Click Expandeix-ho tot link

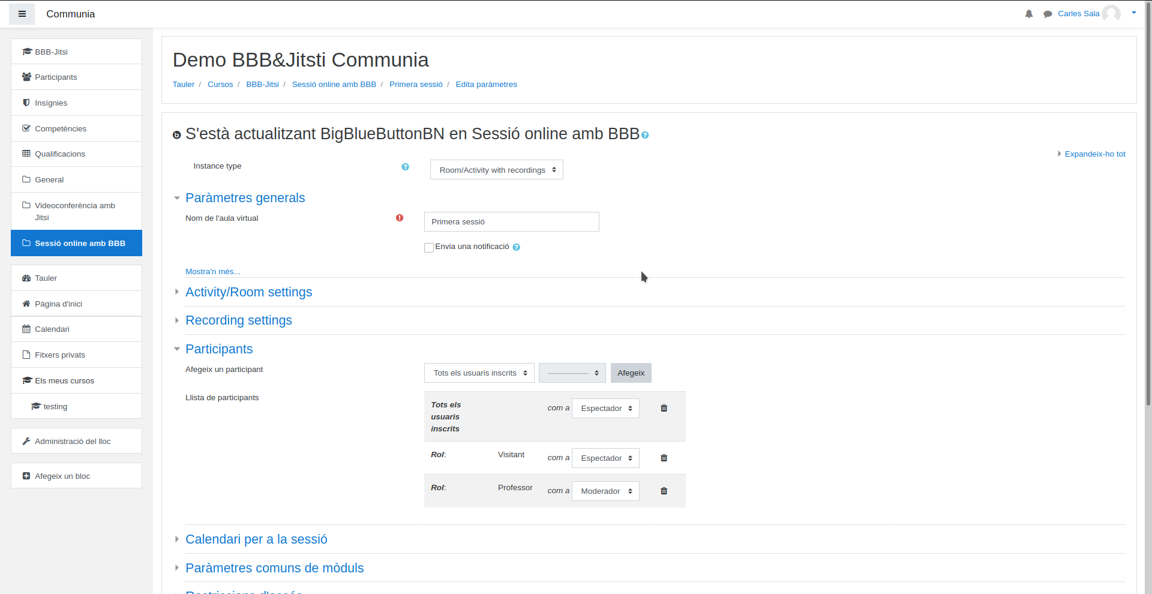tap(1094, 154)
